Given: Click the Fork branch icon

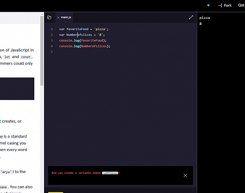Looking at the screenshot, I should pos(220,6).
